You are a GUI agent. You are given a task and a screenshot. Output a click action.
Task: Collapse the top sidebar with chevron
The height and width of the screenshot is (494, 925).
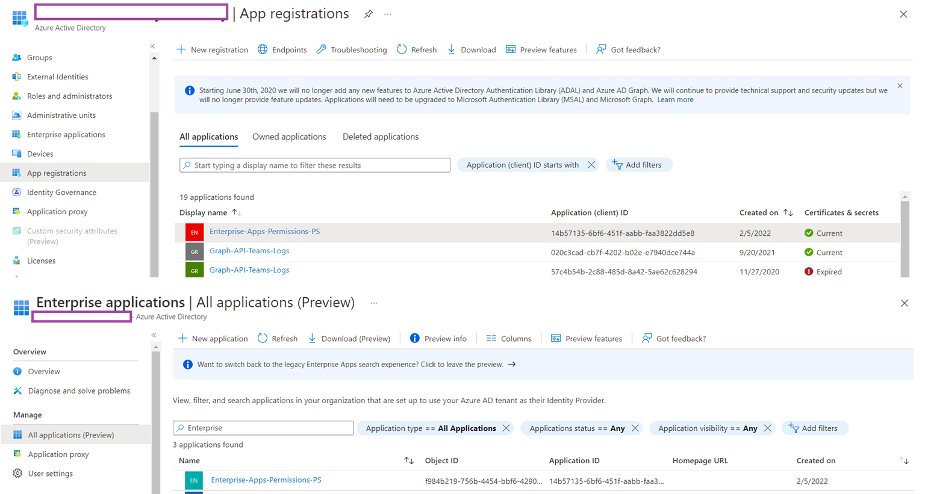tap(152, 46)
